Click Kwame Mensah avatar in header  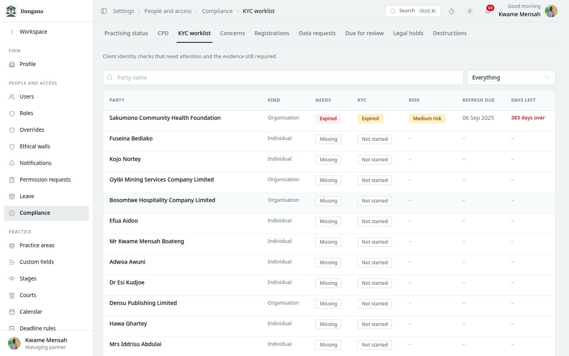click(551, 11)
